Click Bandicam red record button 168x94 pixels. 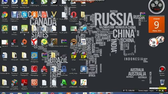click(166, 91)
